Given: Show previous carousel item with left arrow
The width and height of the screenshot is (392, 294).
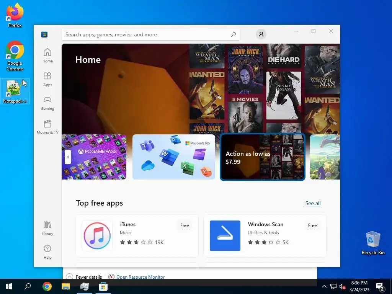Looking at the screenshot, I should tap(68, 157).
